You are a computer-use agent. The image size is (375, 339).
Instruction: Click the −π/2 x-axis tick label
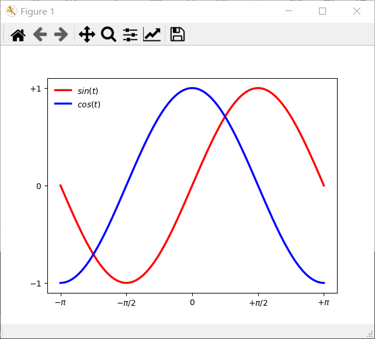click(126, 303)
